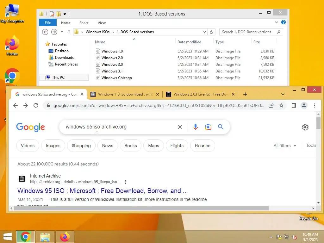Click the muted volume tray icon
This screenshot has height=243, width=324.
(294, 237)
